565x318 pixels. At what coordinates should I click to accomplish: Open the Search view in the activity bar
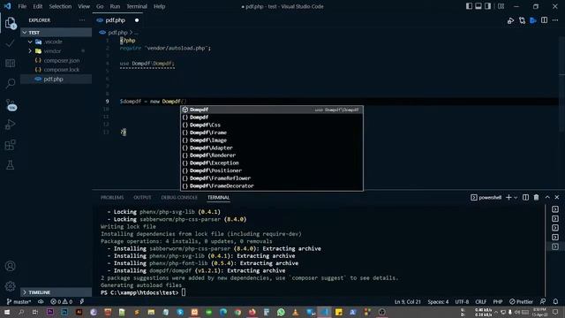tap(10, 84)
